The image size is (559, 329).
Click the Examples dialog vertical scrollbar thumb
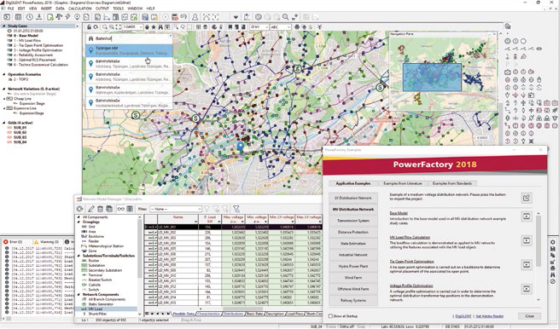[539, 240]
